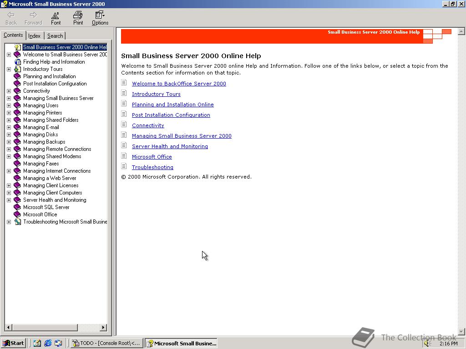The image size is (466, 349).
Task: Select Managing Remote Connections in tree
Action: (x=57, y=149)
